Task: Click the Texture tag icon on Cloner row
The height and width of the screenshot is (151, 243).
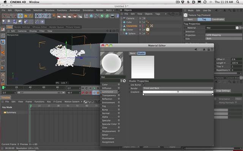Action: tap(148, 29)
